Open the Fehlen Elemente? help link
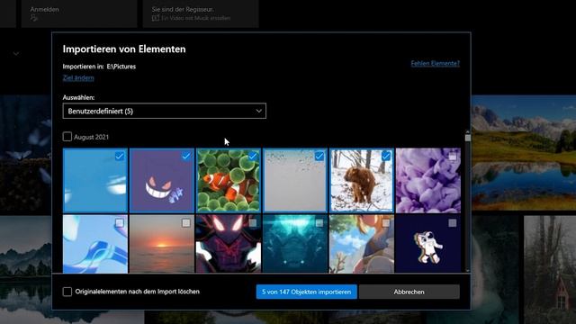 tap(436, 63)
